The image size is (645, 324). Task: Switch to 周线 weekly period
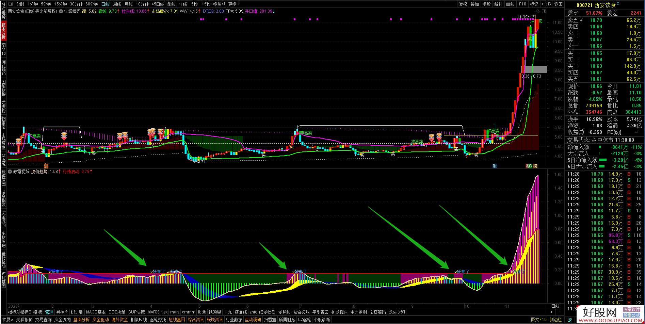coord(117,4)
